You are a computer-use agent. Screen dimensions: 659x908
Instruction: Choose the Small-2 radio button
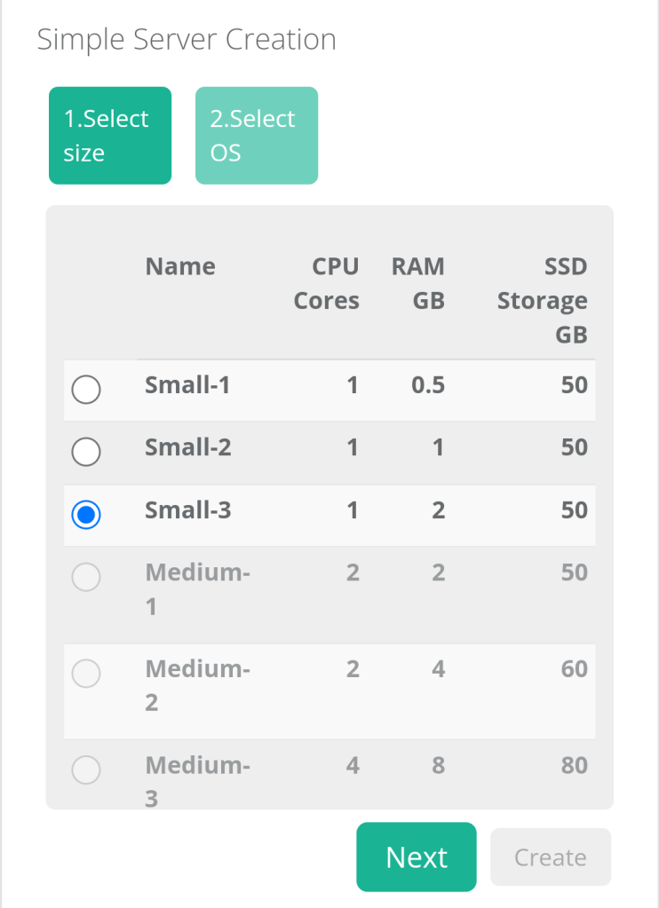(x=86, y=452)
